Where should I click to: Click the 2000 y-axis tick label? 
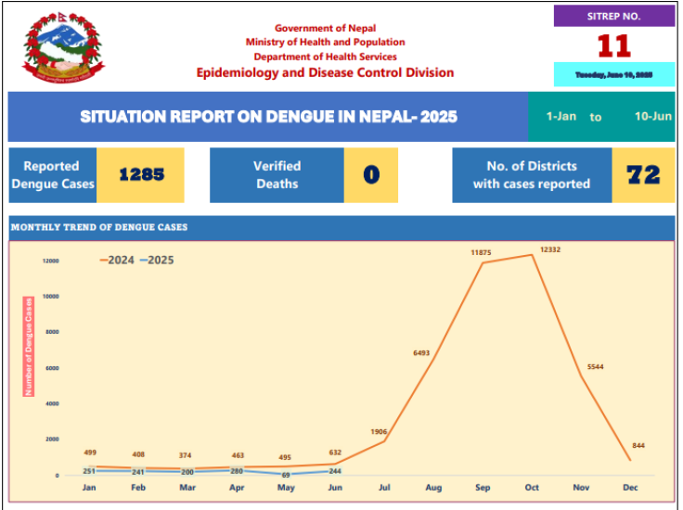(x=52, y=440)
